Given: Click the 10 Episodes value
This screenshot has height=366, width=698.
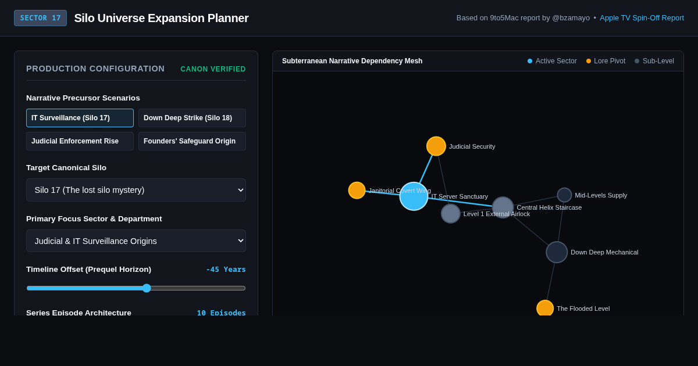Looking at the screenshot, I should tap(221, 313).
